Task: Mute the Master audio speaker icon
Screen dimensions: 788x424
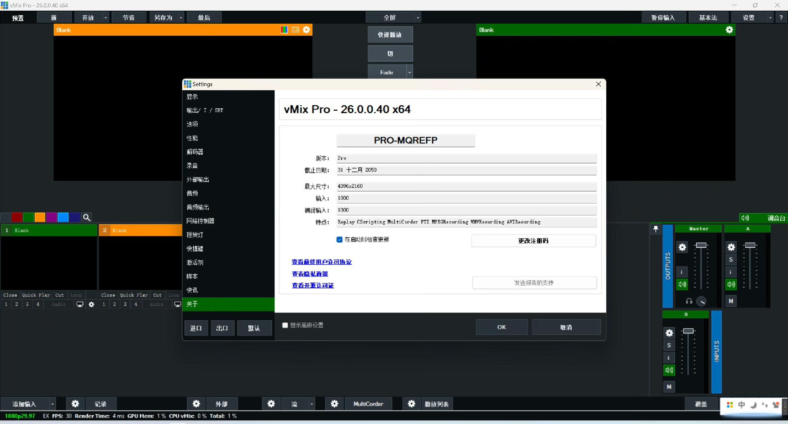Action: 682,284
